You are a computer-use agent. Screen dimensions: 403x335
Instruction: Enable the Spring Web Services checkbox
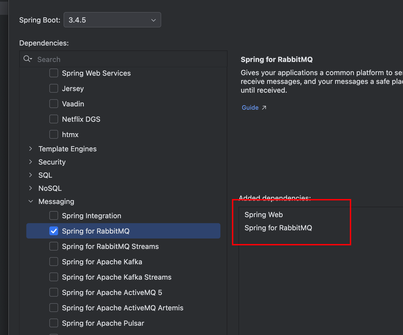pyautogui.click(x=54, y=73)
